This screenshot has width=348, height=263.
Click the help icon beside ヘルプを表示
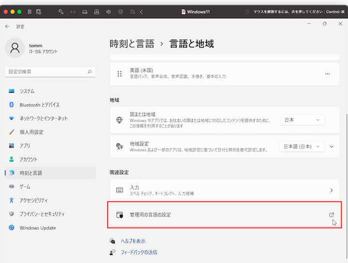(x=112, y=241)
